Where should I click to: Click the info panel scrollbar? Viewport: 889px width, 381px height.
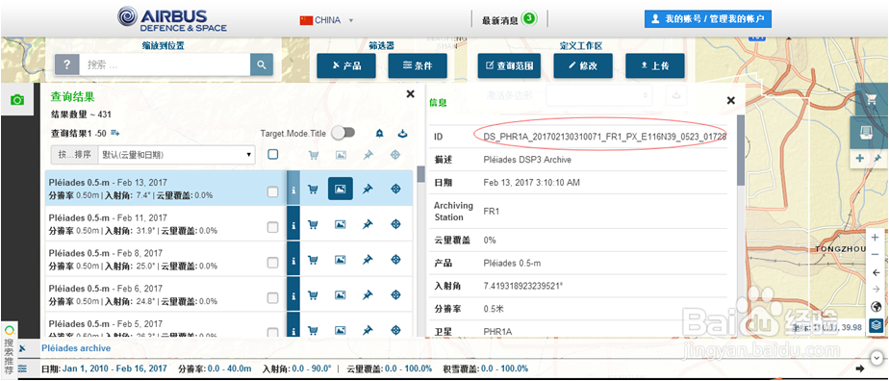tap(741, 150)
